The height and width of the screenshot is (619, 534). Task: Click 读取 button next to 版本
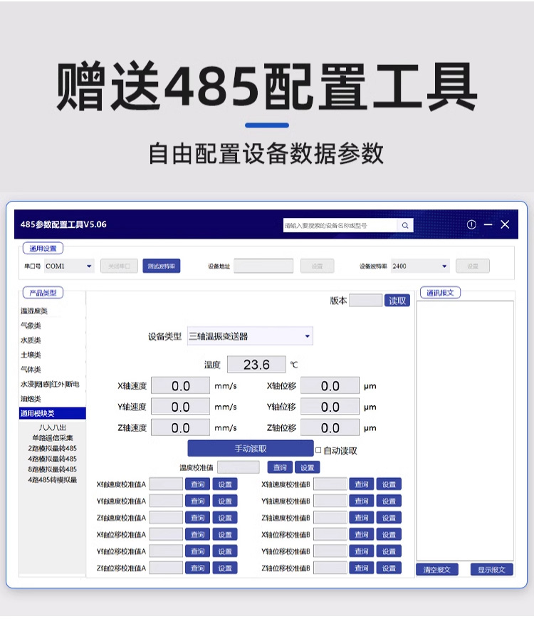398,301
